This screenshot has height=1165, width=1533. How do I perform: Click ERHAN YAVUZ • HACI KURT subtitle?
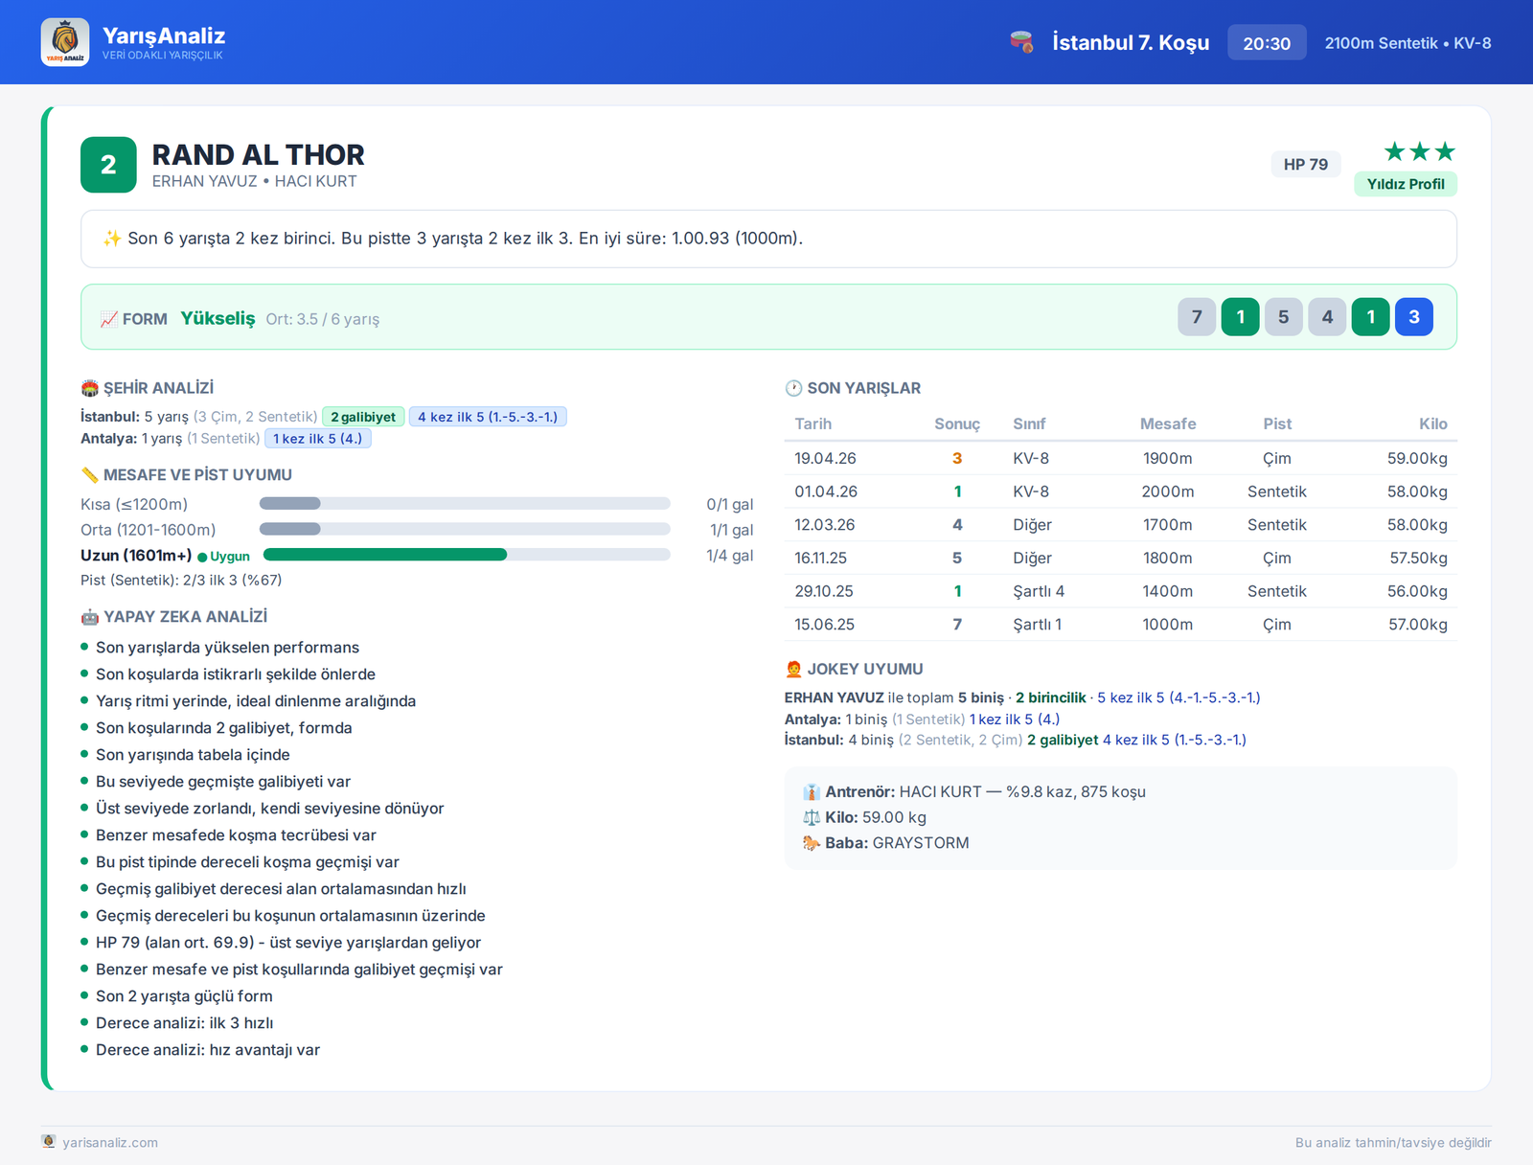[x=254, y=181]
